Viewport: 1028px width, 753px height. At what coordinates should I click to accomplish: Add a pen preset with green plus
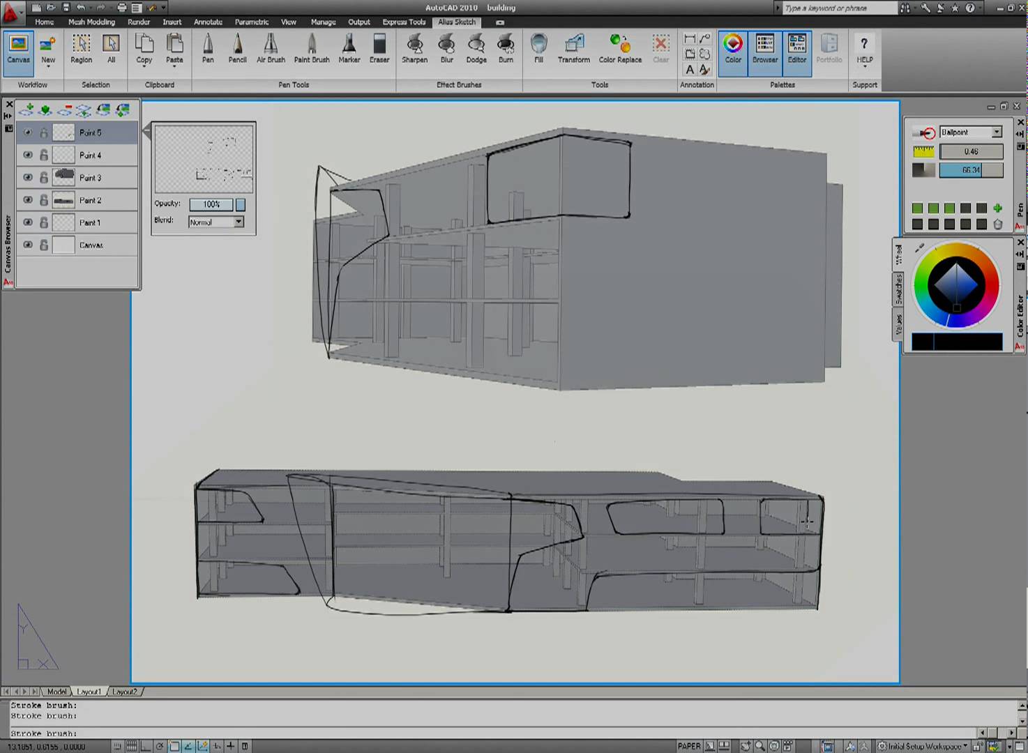tap(997, 208)
